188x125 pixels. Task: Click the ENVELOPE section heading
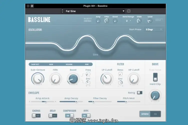point(34,93)
